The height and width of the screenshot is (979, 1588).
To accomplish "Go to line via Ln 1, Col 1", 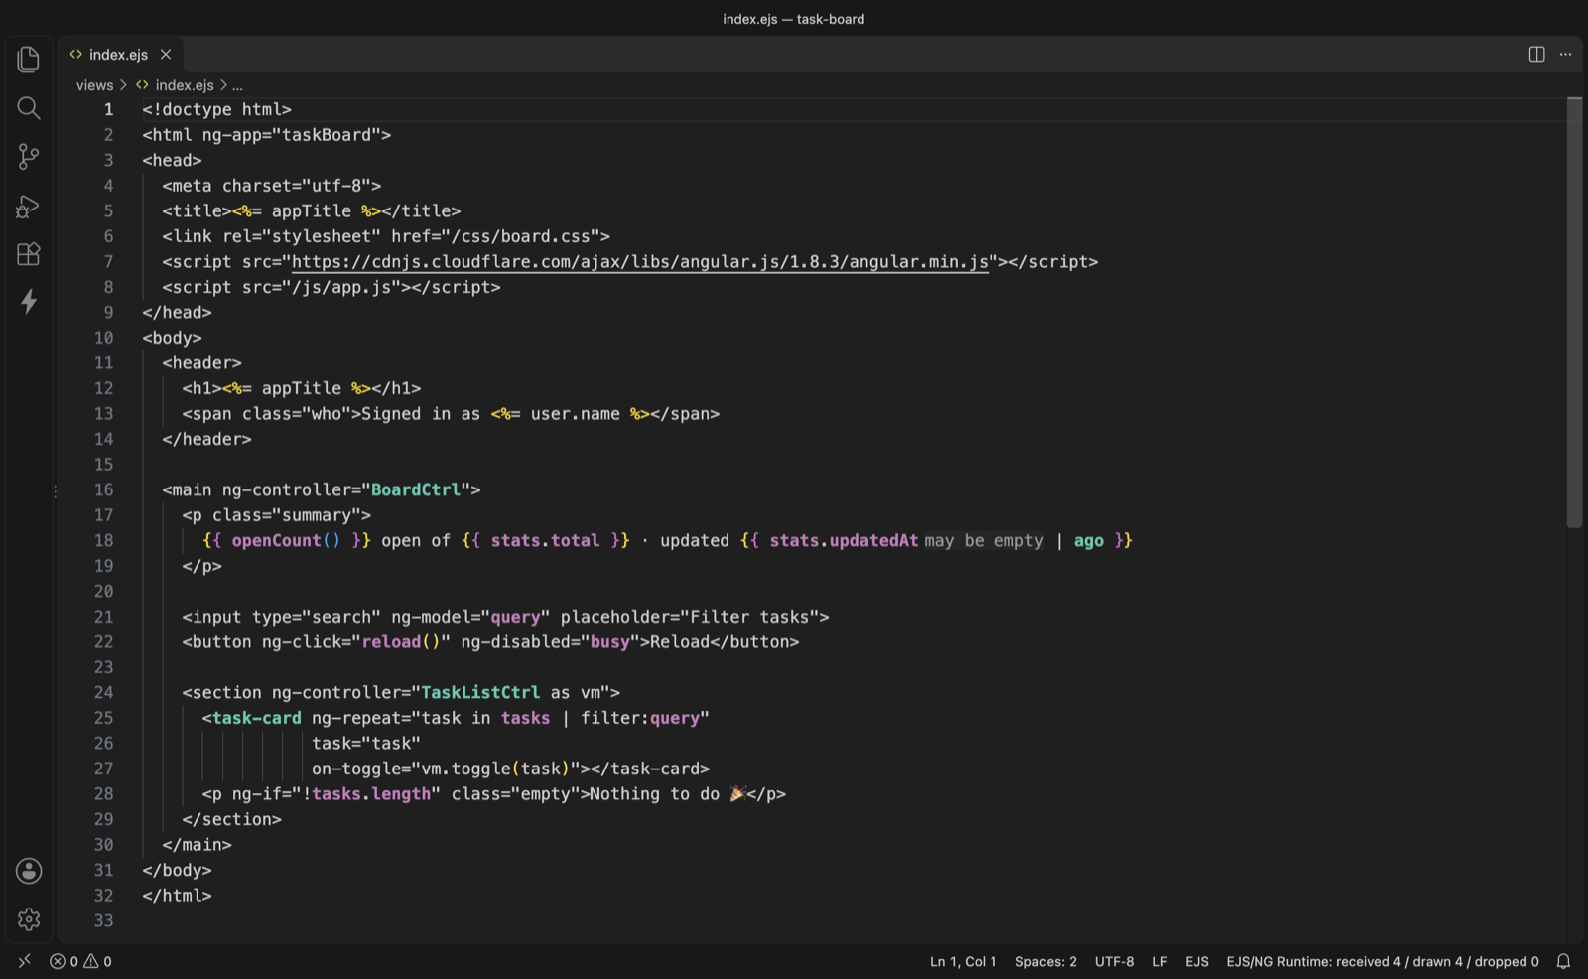I will pyautogui.click(x=963, y=961).
